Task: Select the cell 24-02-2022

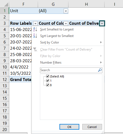Action: (x=20, y=48)
